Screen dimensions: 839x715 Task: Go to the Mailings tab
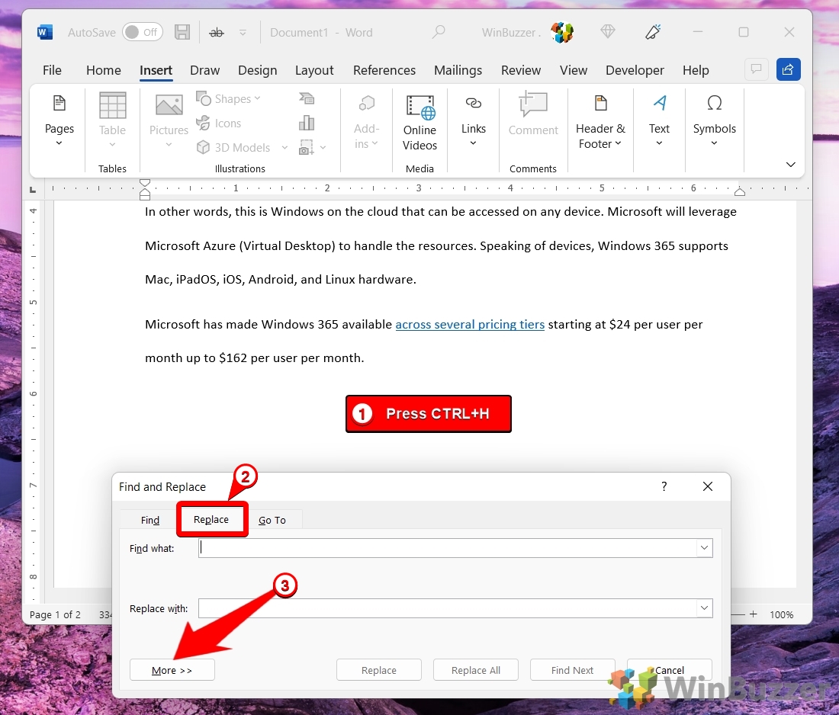(x=458, y=70)
